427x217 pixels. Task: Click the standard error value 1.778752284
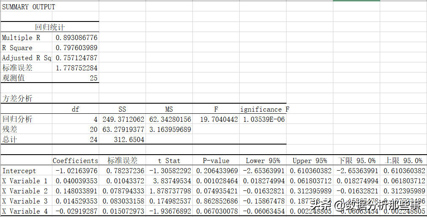76,68
